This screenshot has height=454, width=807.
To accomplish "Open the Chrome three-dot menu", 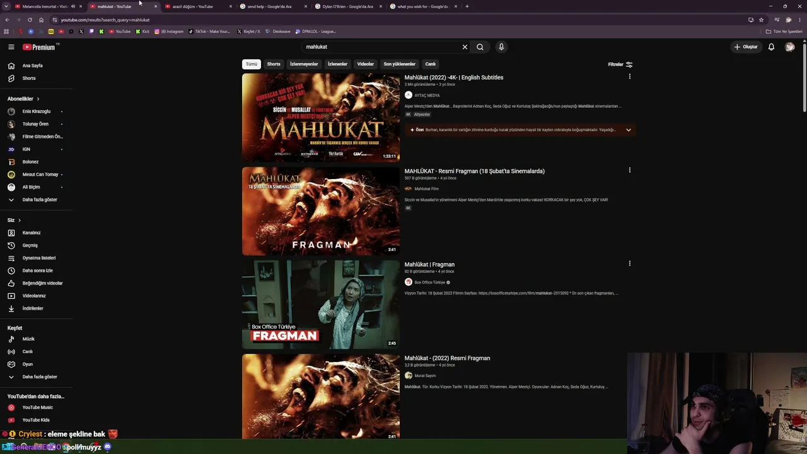I will 800,20.
